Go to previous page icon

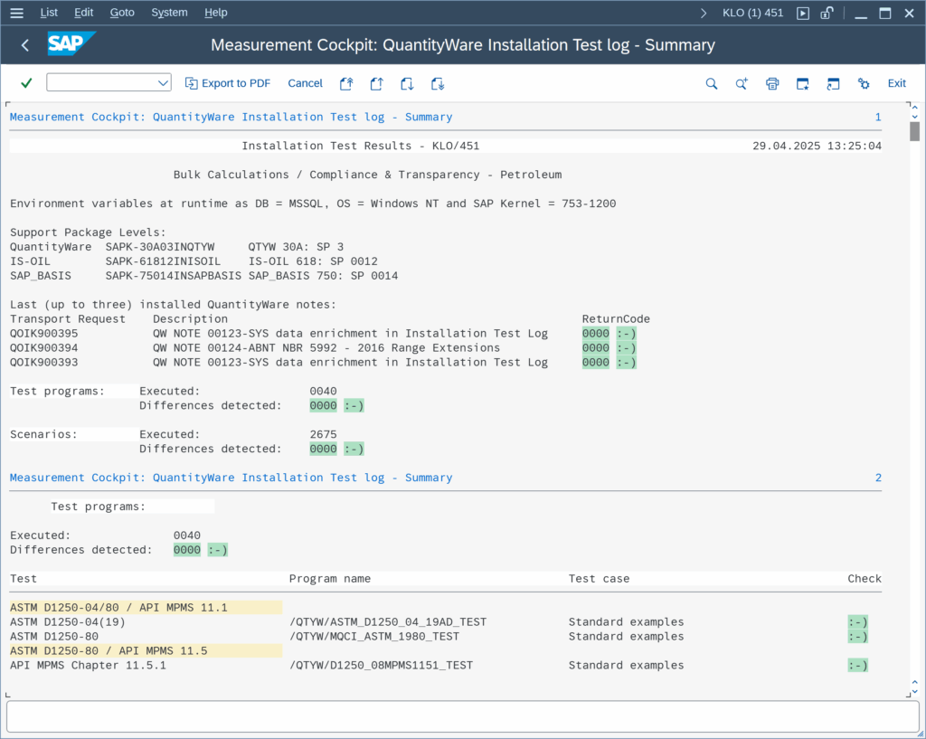(x=377, y=84)
